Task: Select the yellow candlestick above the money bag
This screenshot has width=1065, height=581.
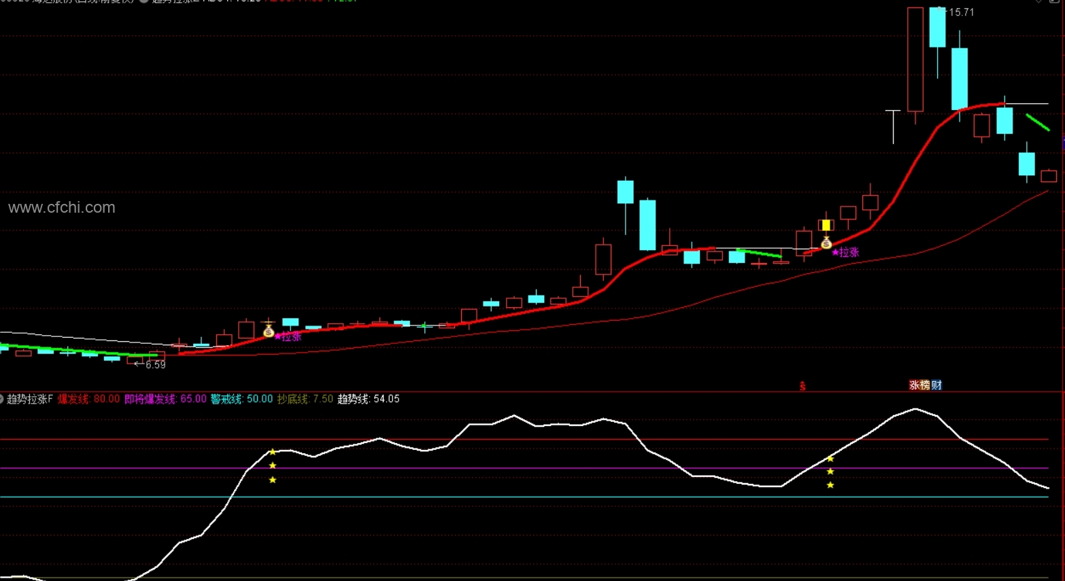Action: [x=826, y=225]
